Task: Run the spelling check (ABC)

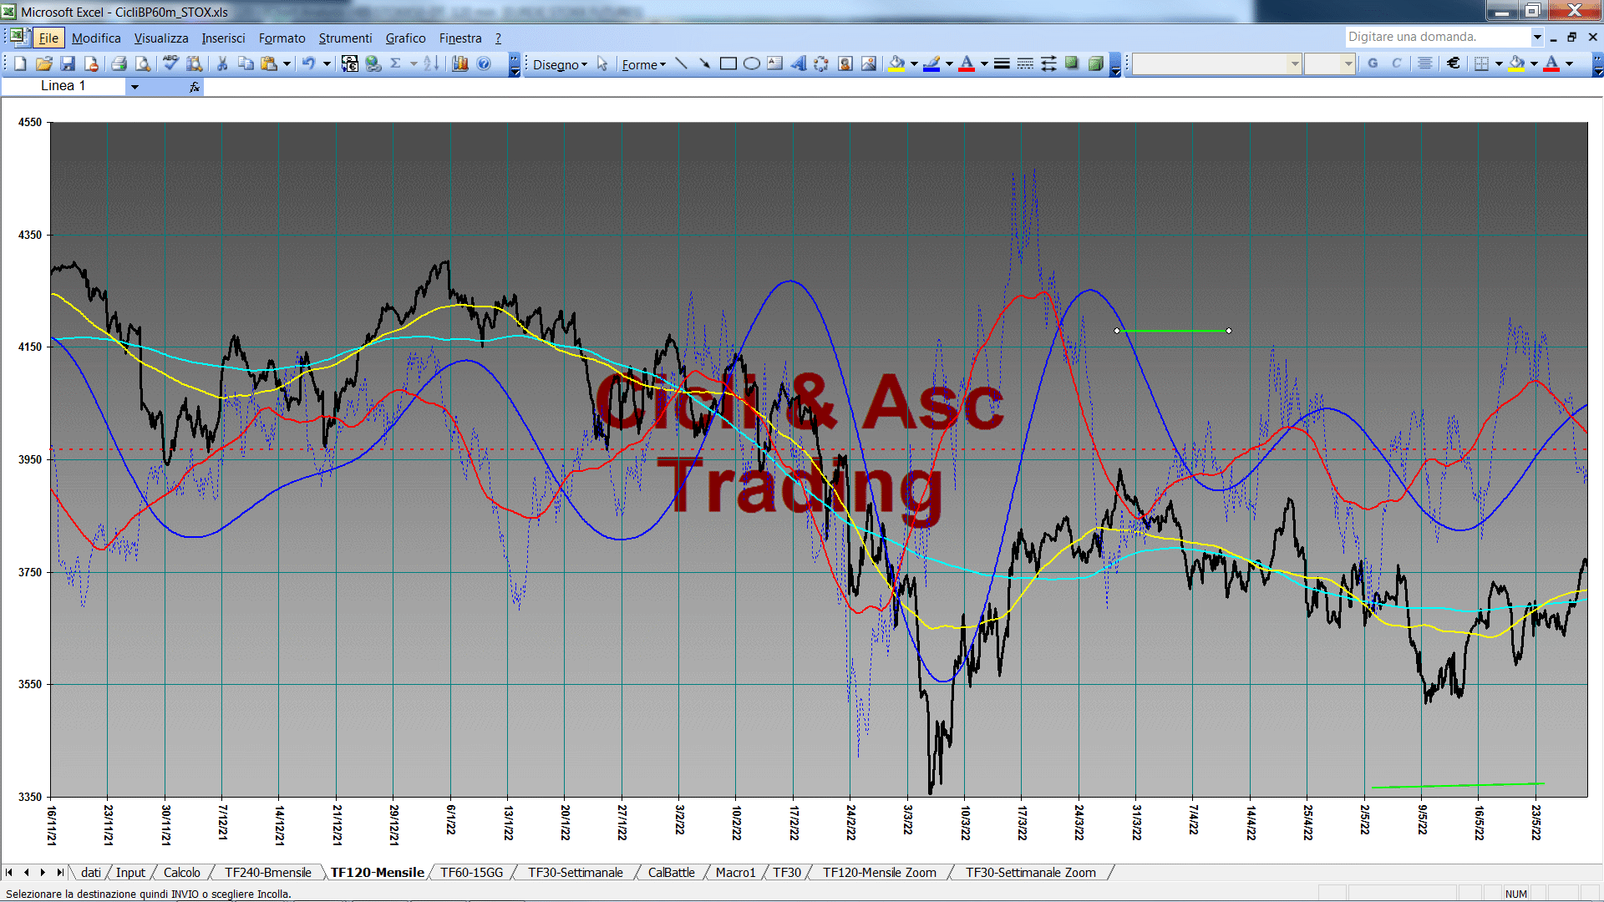Action: (170, 63)
